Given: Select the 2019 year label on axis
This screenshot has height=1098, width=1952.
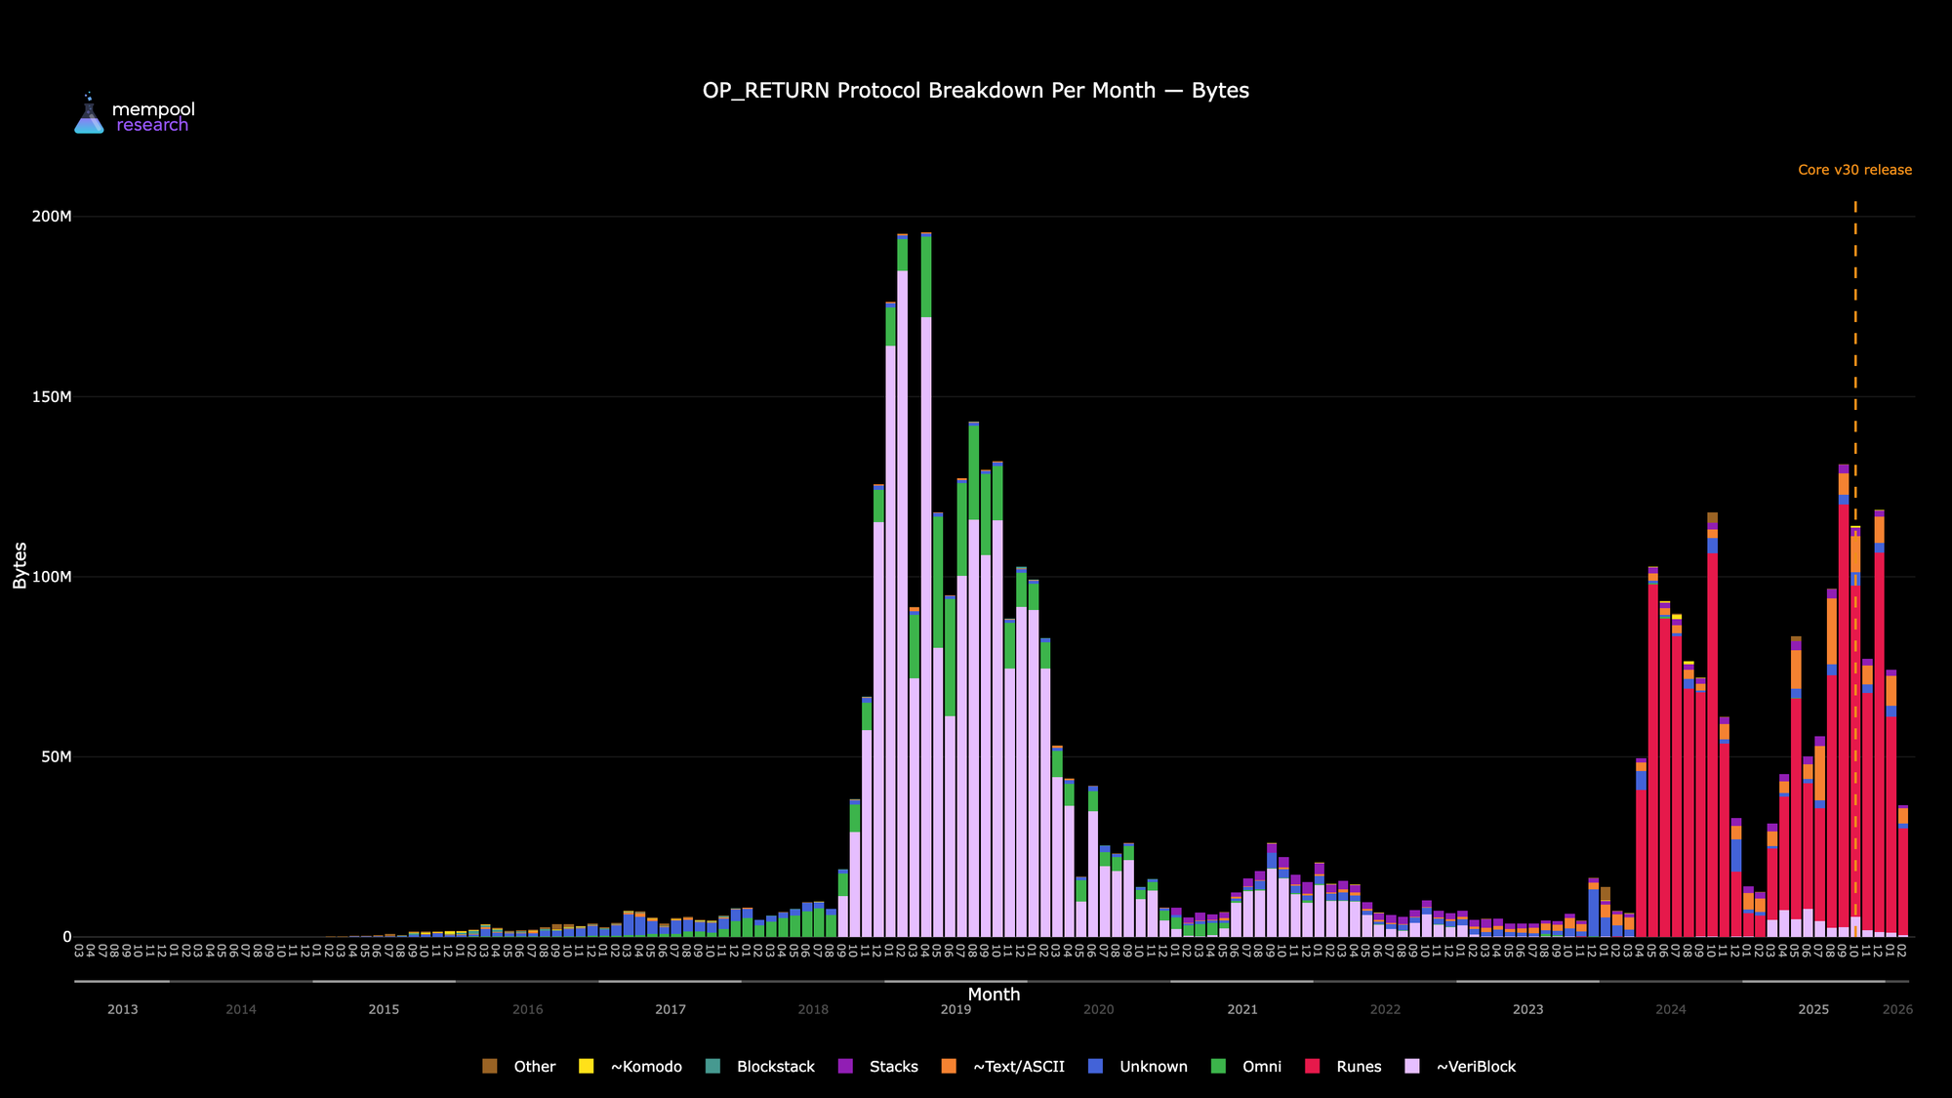Looking at the screenshot, I should pyautogui.click(x=956, y=1010).
